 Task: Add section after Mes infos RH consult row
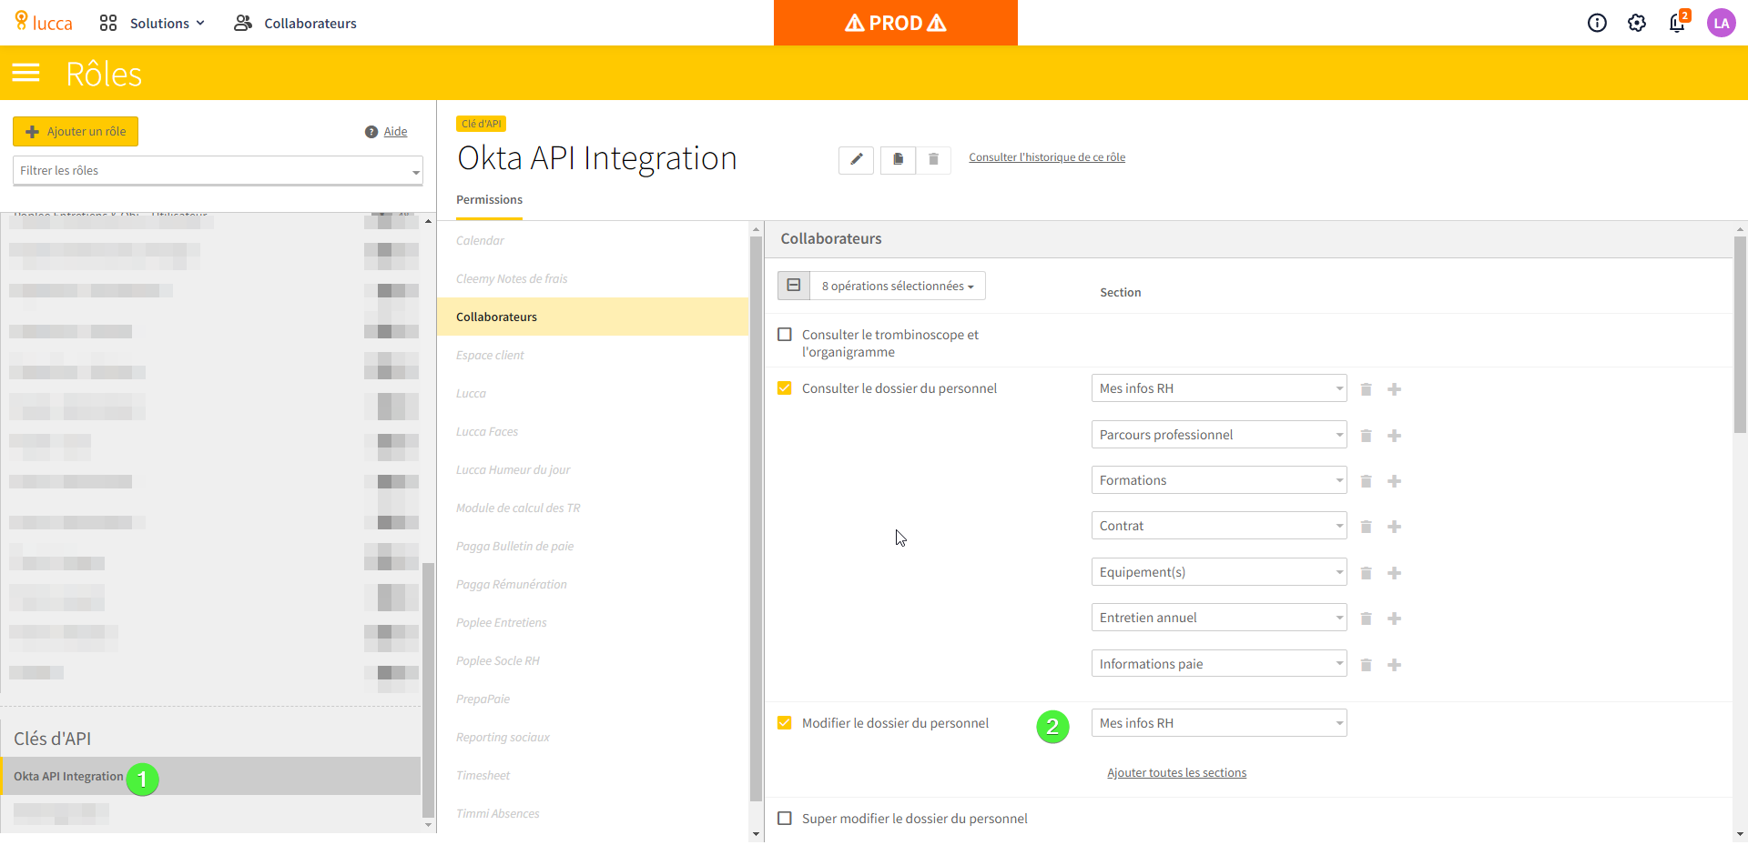click(1394, 389)
